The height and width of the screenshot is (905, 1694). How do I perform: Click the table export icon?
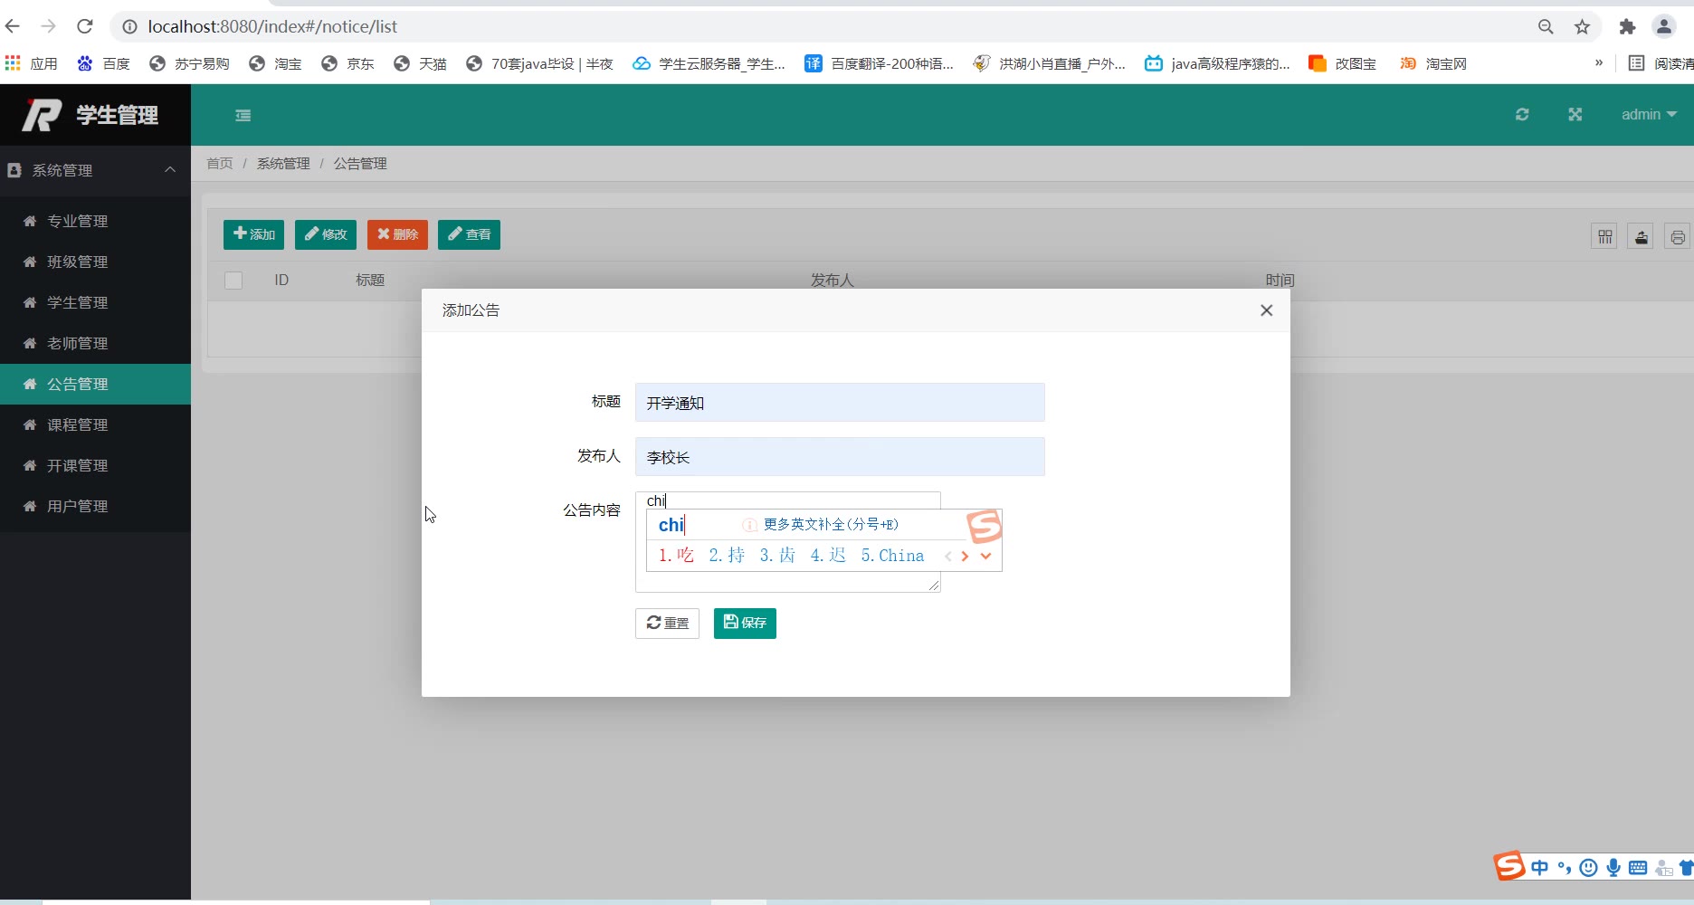click(x=1641, y=237)
